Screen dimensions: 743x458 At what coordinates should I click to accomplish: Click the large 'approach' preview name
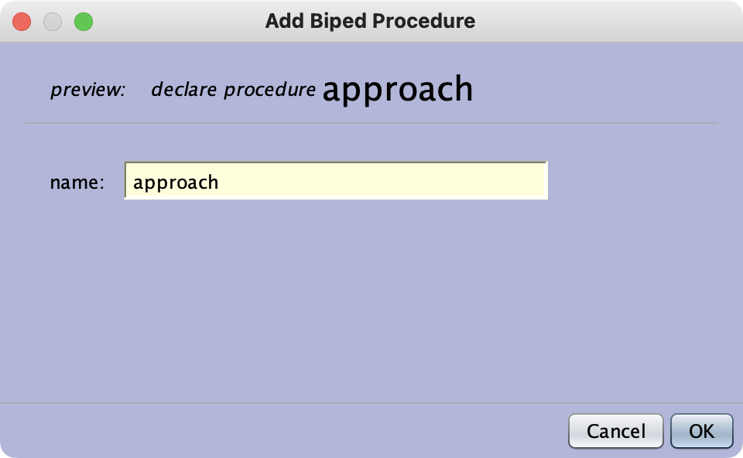(397, 90)
